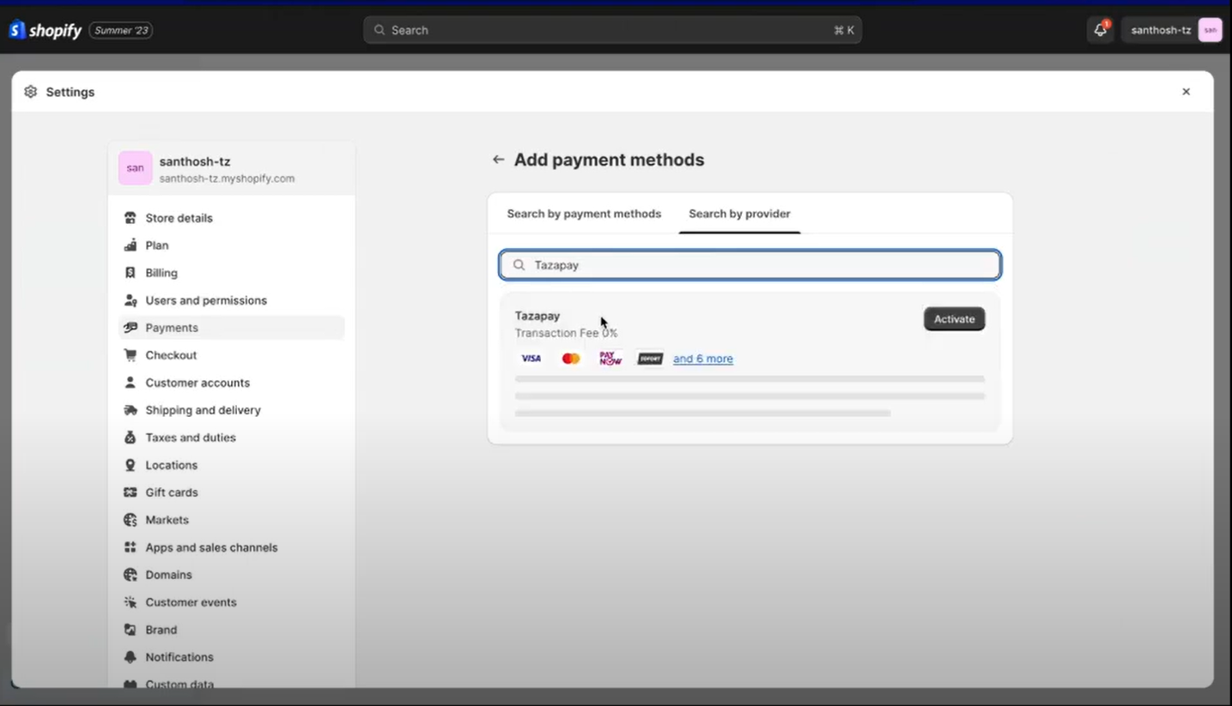The height and width of the screenshot is (706, 1232).
Task: Click the Customer accounts person icon
Action: pos(130,383)
